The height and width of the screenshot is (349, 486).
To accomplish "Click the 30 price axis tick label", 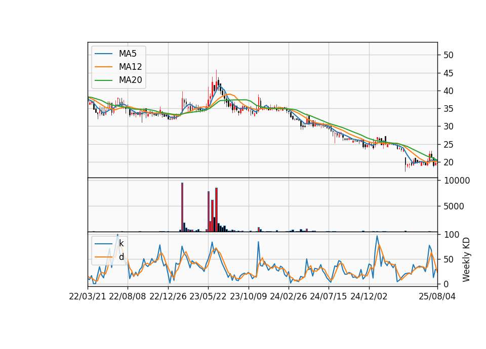I will coord(449,126).
